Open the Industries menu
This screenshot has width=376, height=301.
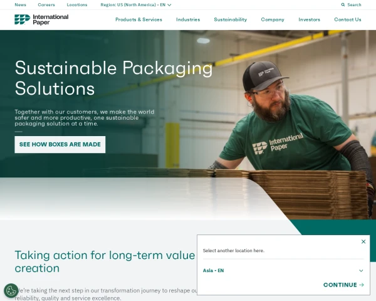[x=188, y=19]
